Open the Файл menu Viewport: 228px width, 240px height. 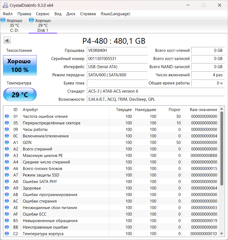(8, 14)
